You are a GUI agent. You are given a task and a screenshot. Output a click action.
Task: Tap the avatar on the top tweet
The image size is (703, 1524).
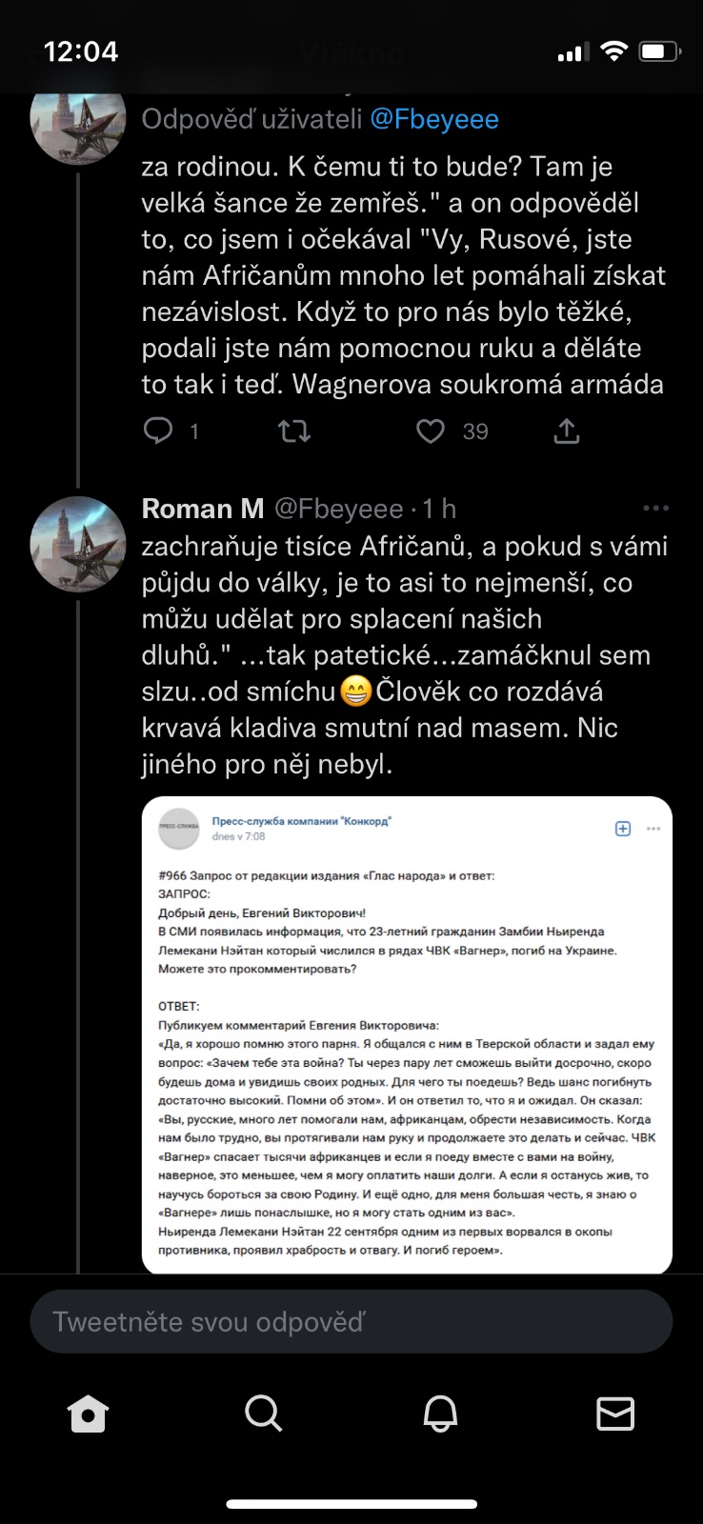78,121
